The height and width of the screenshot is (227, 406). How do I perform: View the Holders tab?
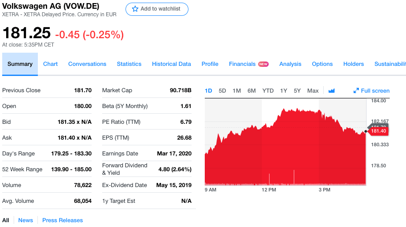tap(354, 64)
